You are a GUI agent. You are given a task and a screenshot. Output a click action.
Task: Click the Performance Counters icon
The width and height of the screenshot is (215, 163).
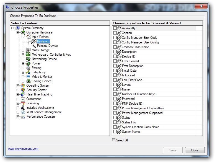pyautogui.click(x=23, y=117)
